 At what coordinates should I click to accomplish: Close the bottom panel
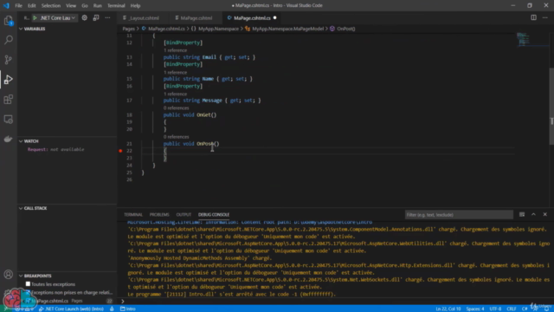[544, 214]
